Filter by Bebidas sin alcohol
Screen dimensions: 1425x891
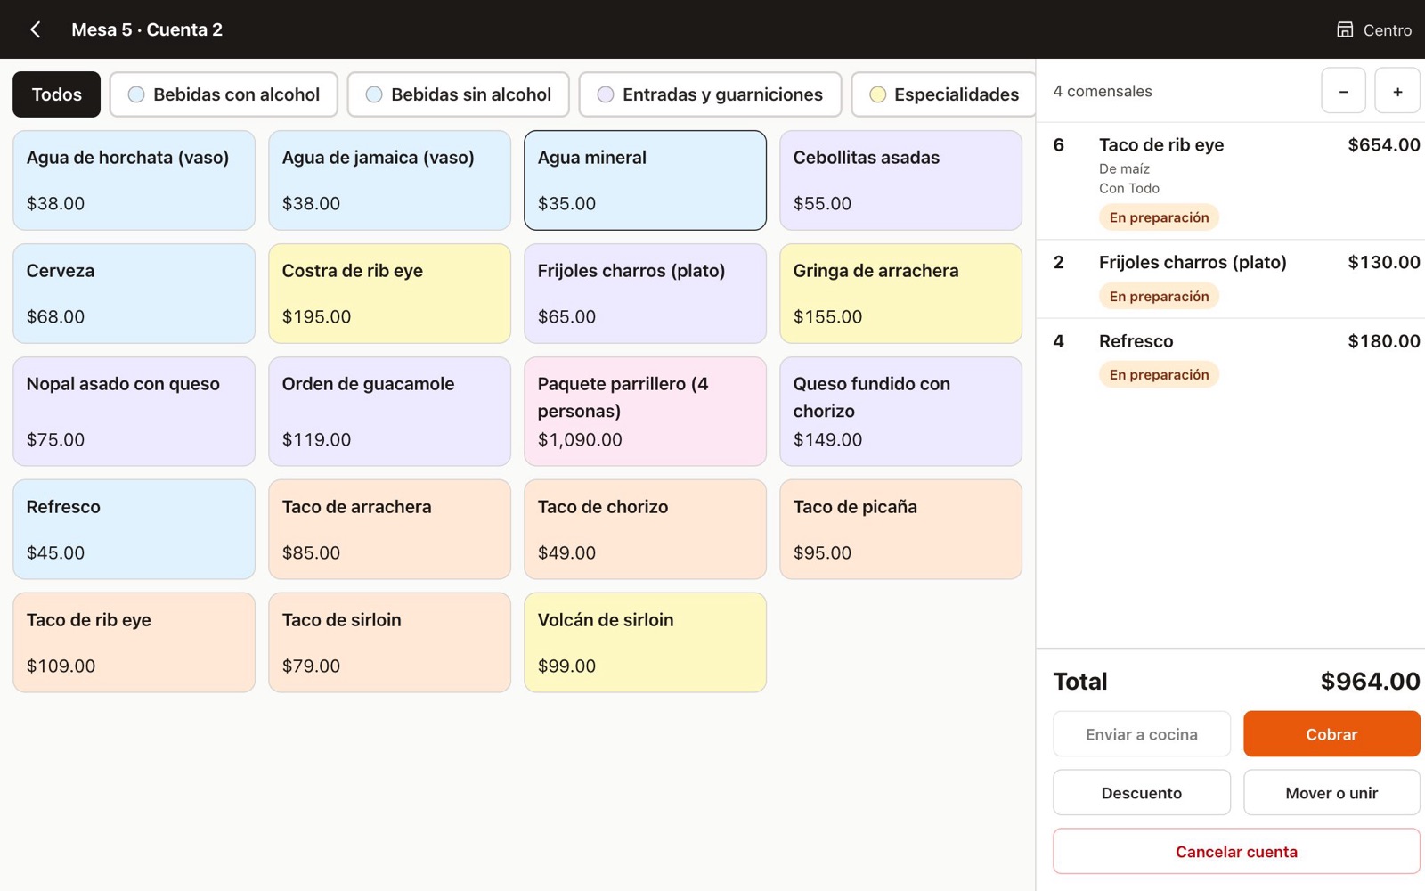click(459, 94)
